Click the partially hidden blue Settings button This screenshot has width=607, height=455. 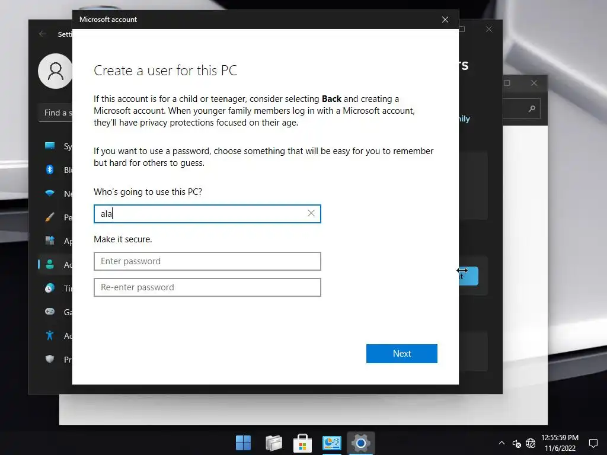pyautogui.click(x=469, y=276)
